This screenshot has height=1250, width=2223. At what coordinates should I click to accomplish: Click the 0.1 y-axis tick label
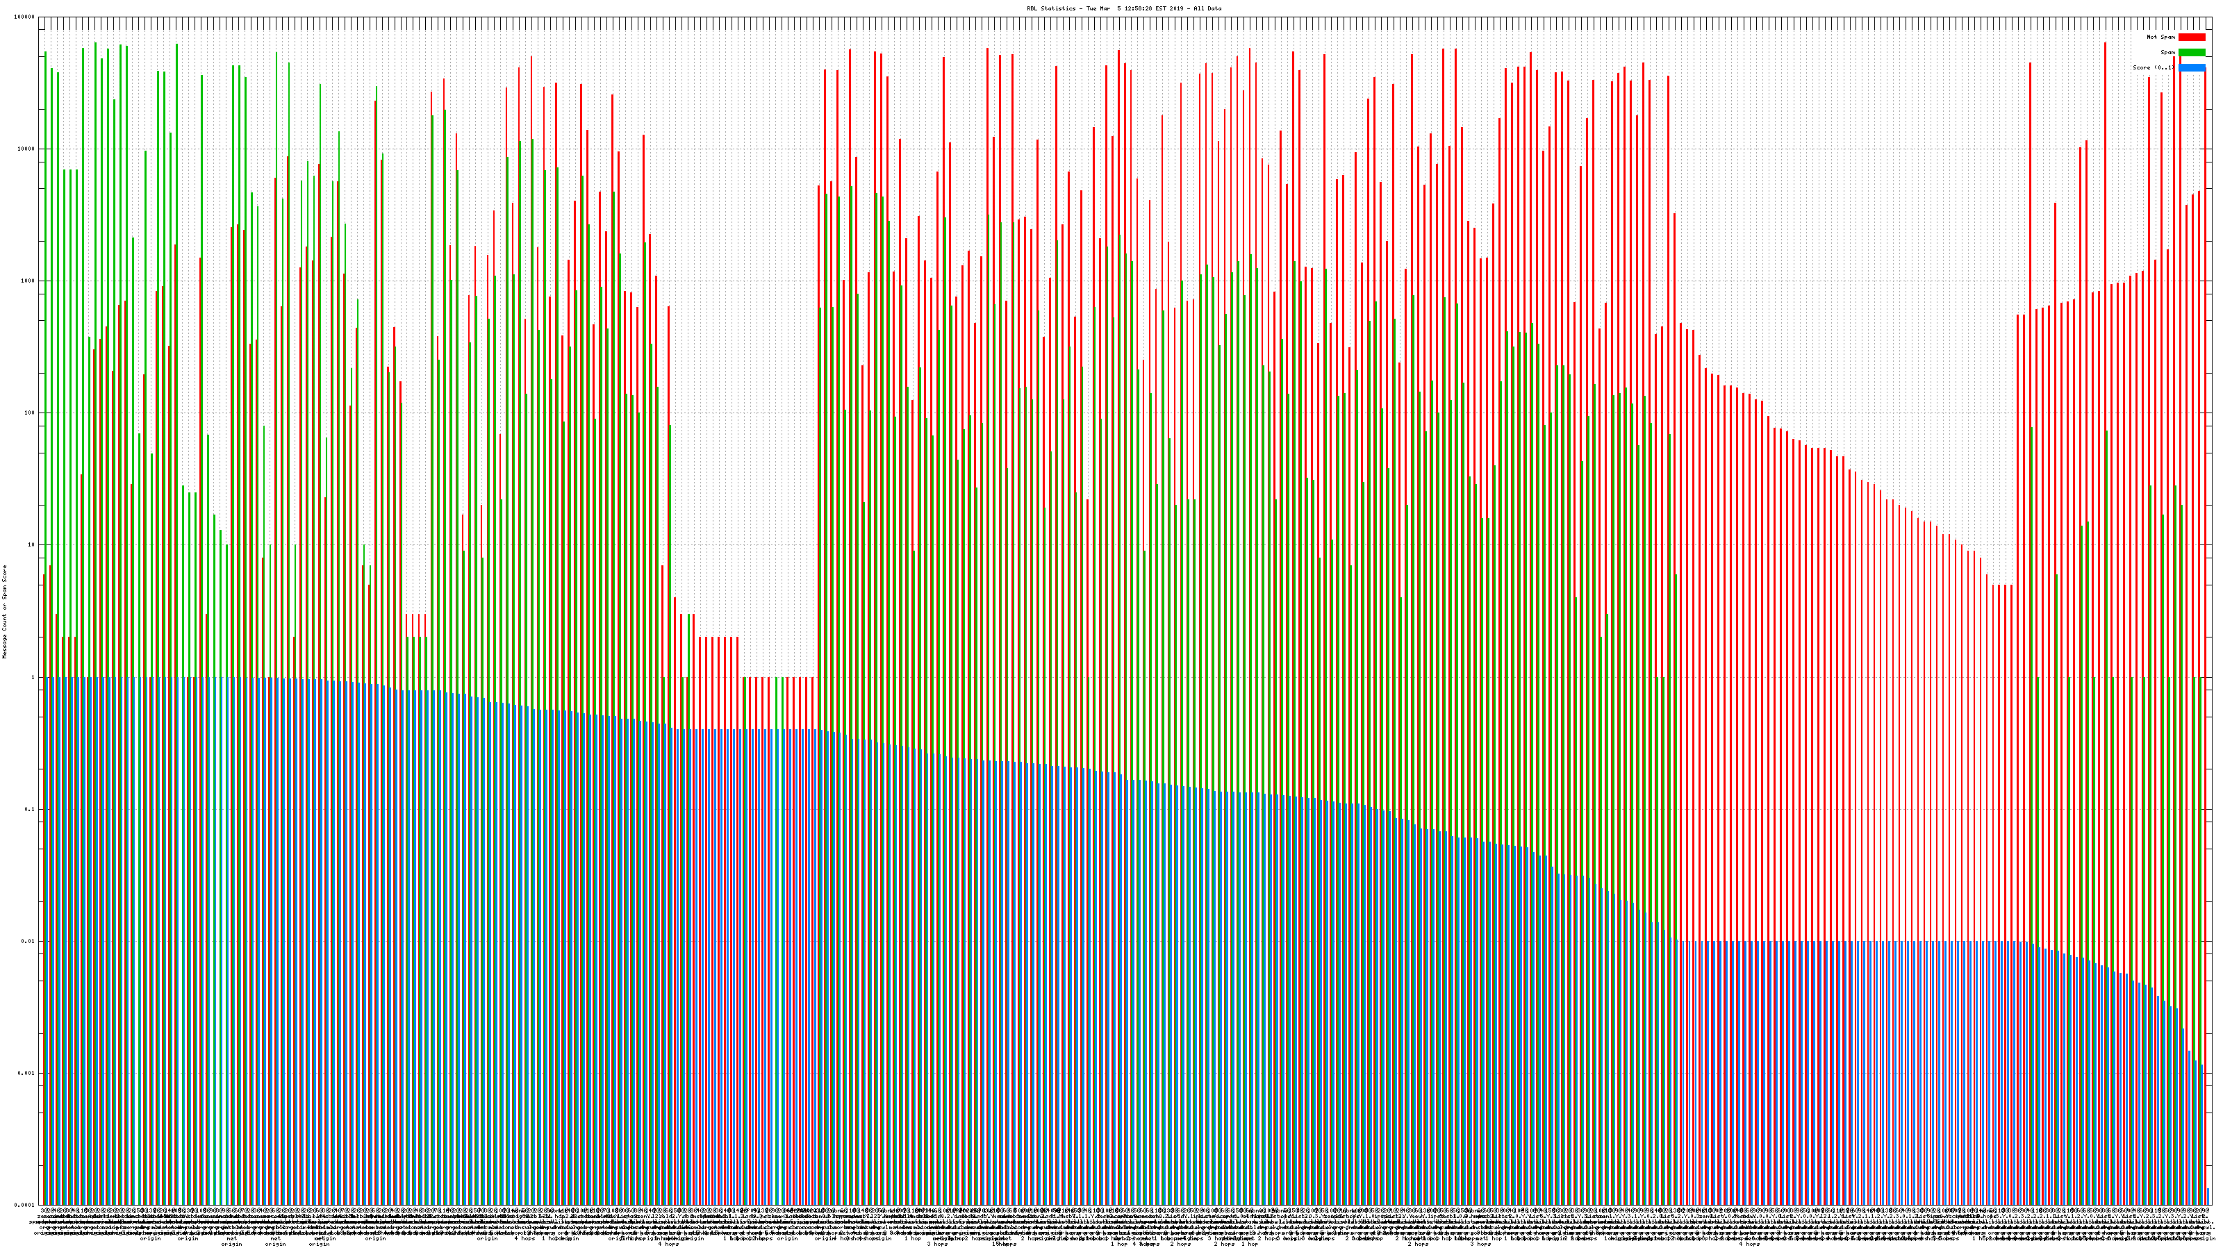tap(30, 809)
